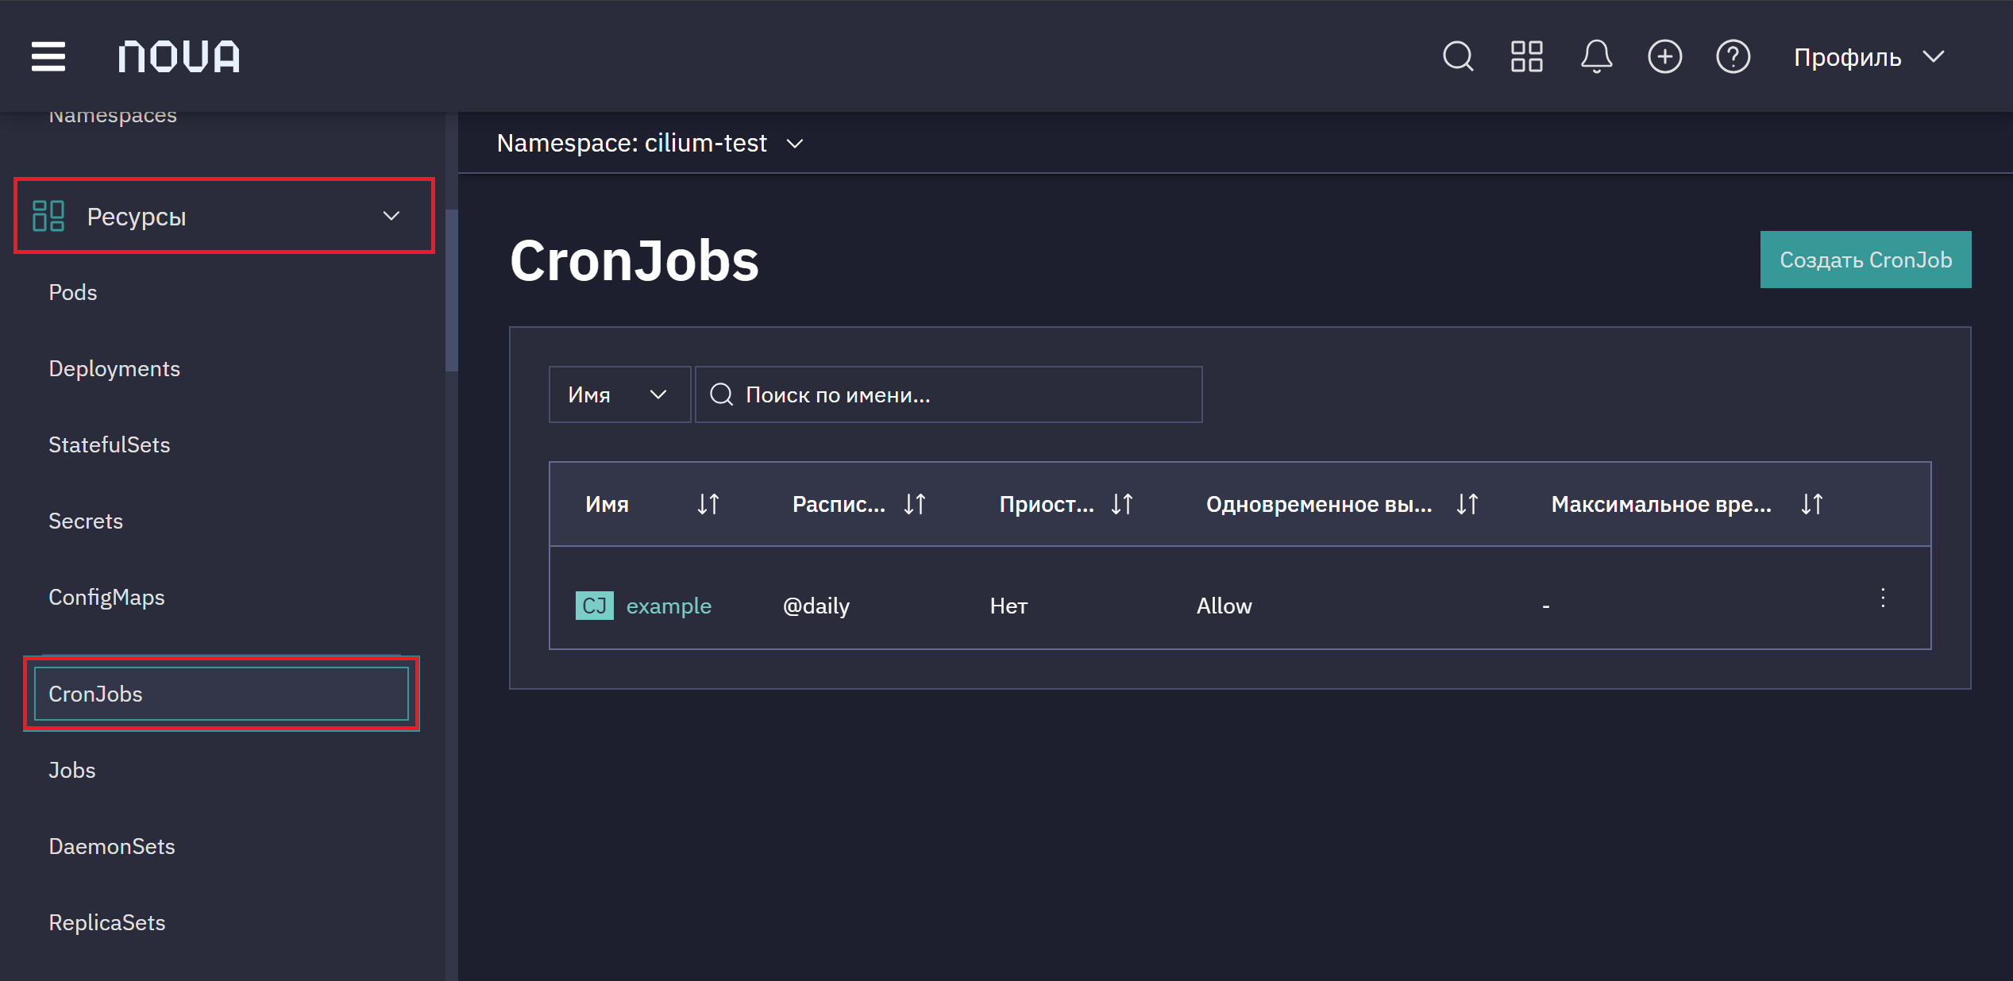Click the CronJobs page heading
The image size is (2013, 981).
coord(634,260)
